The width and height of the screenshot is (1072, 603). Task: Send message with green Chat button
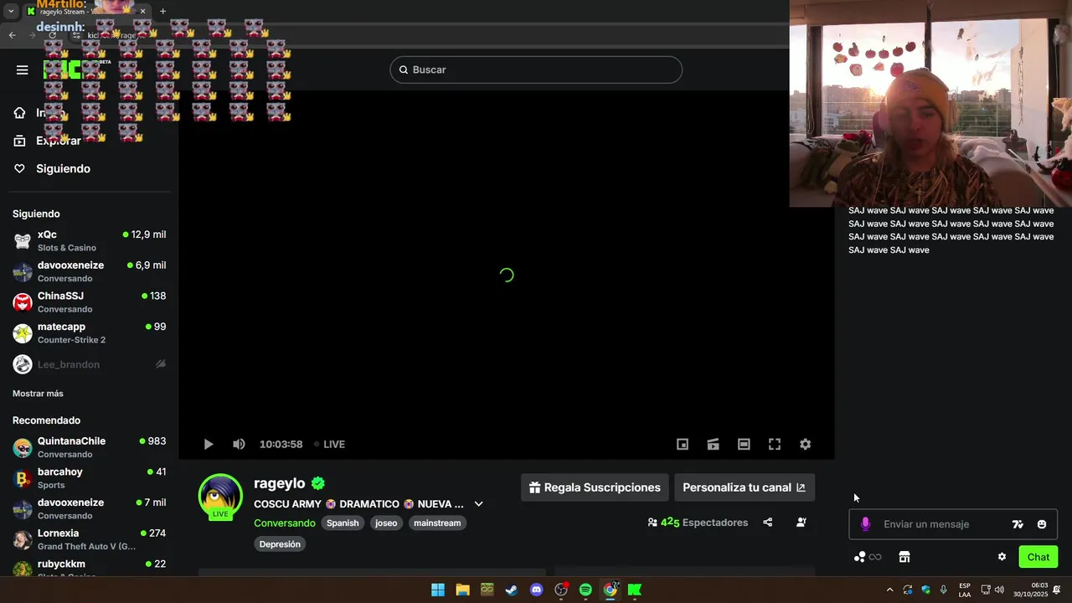coord(1038,557)
